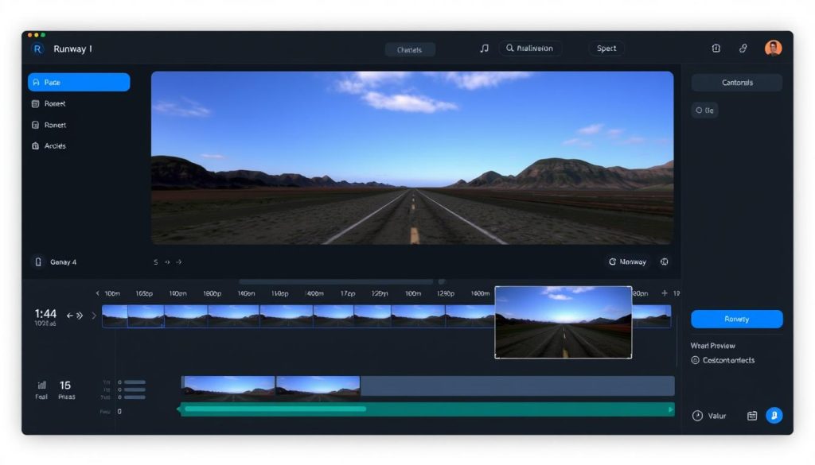Click the blue Ronety button

click(x=736, y=319)
